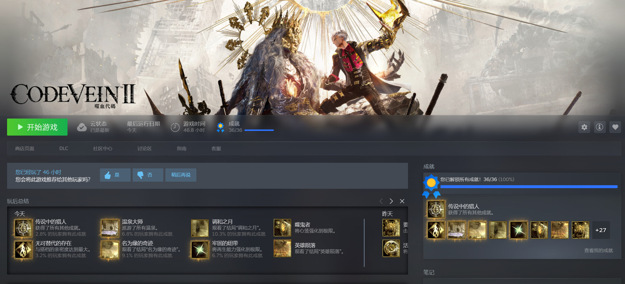The image size is (625, 284).
Task: Expand the +27 more achievements tile
Action: point(601,230)
